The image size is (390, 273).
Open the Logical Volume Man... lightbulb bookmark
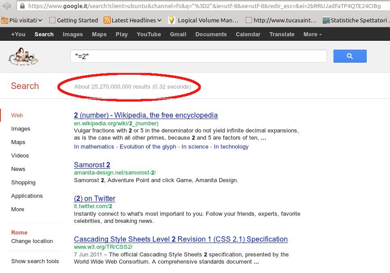[203, 20]
